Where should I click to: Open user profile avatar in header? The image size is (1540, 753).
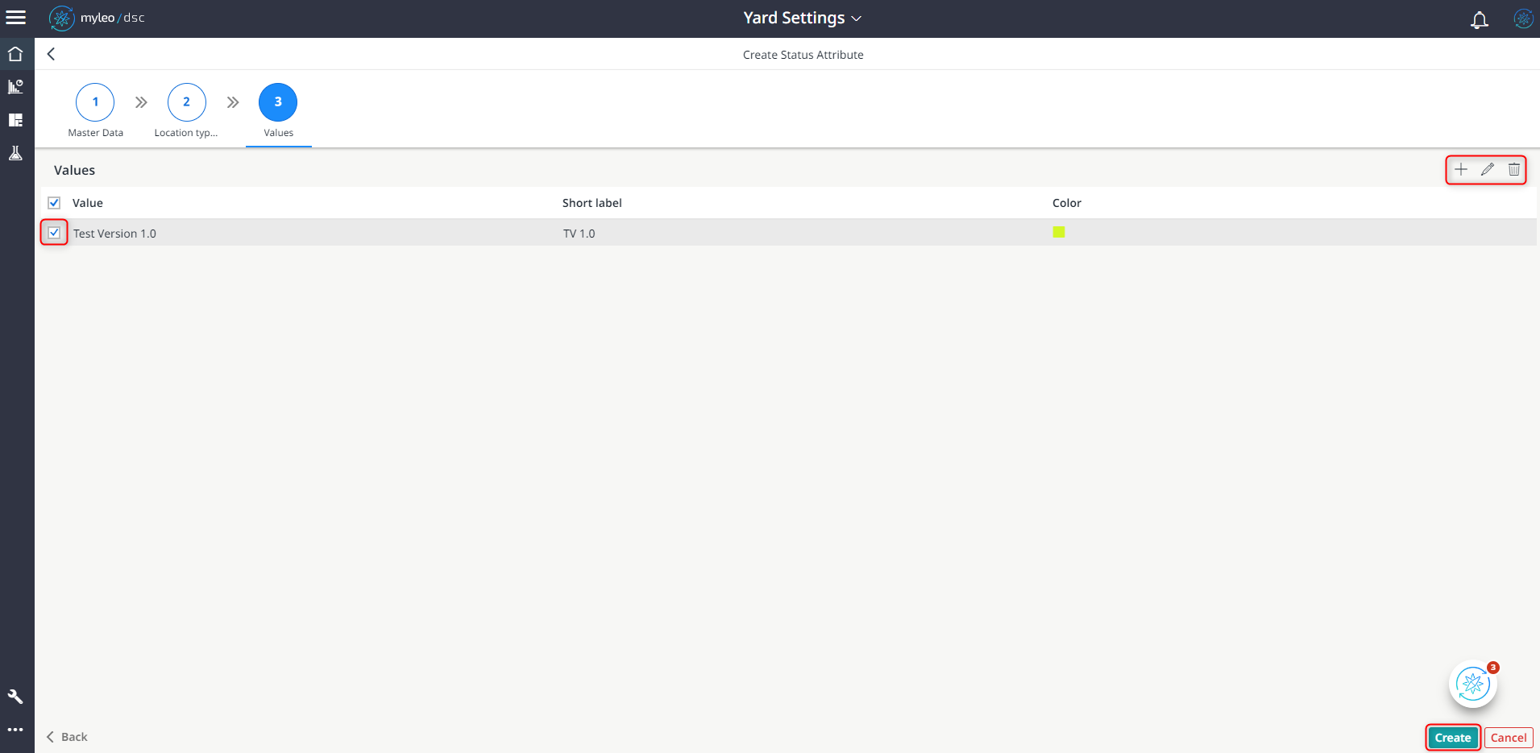pos(1523,19)
